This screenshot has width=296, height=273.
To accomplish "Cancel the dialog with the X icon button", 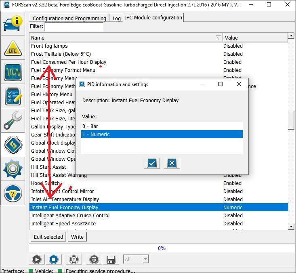I will pos(172,163).
